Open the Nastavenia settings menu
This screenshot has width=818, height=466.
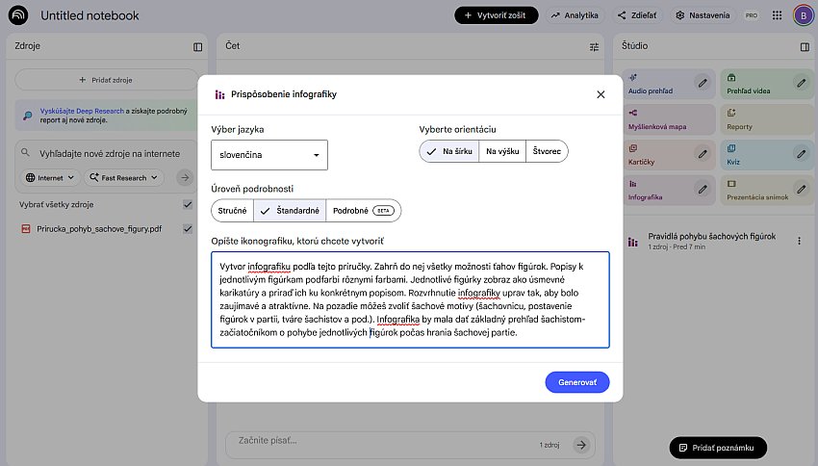click(x=702, y=15)
